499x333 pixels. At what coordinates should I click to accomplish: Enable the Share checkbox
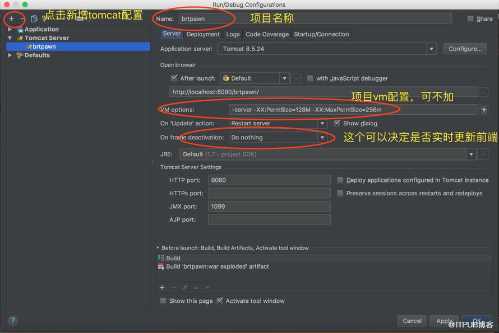[x=470, y=18]
